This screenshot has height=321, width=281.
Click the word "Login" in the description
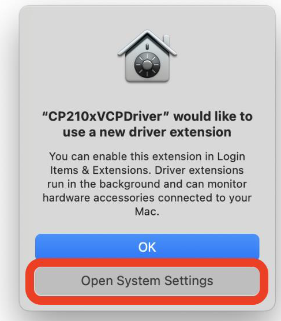(231, 157)
